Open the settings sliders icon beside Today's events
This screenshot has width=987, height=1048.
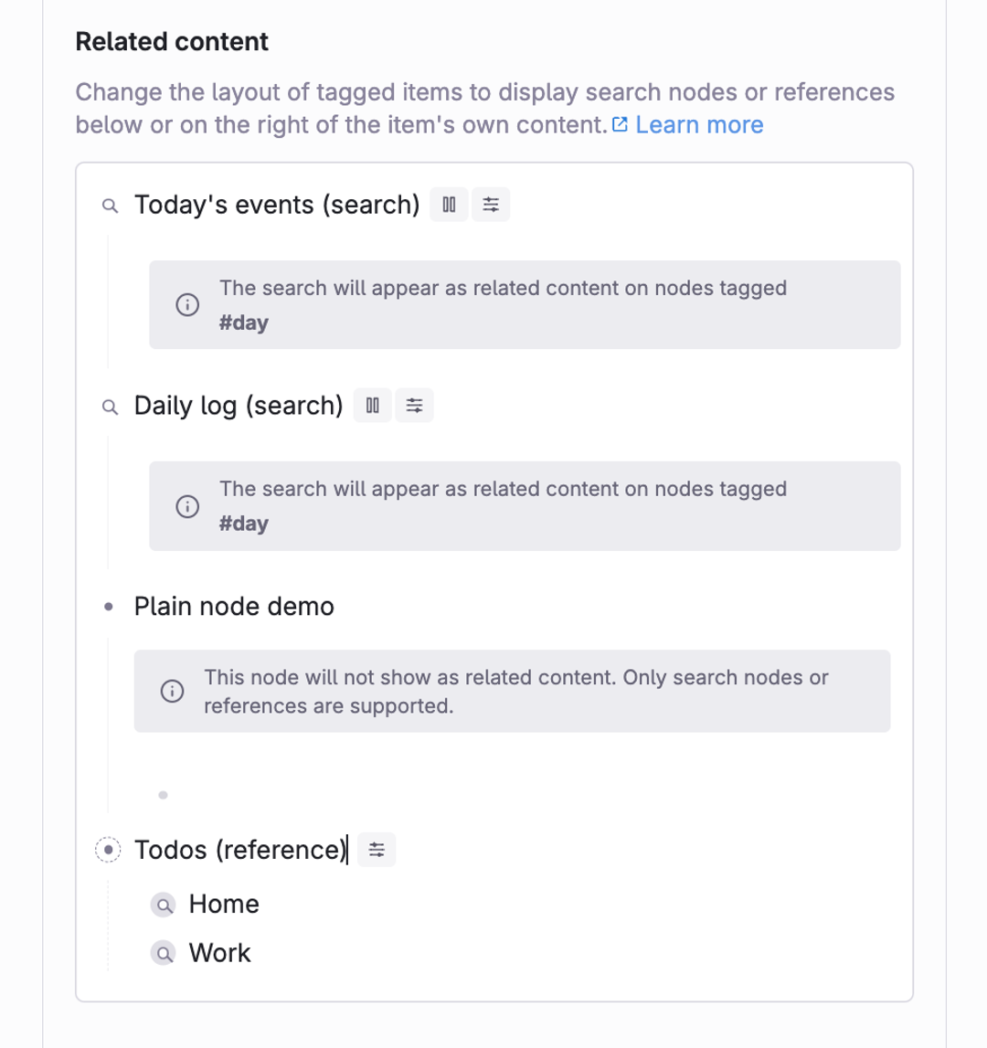point(491,205)
